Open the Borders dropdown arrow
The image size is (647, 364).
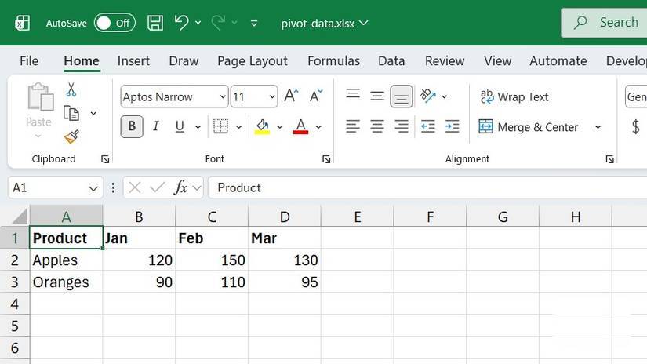238,127
